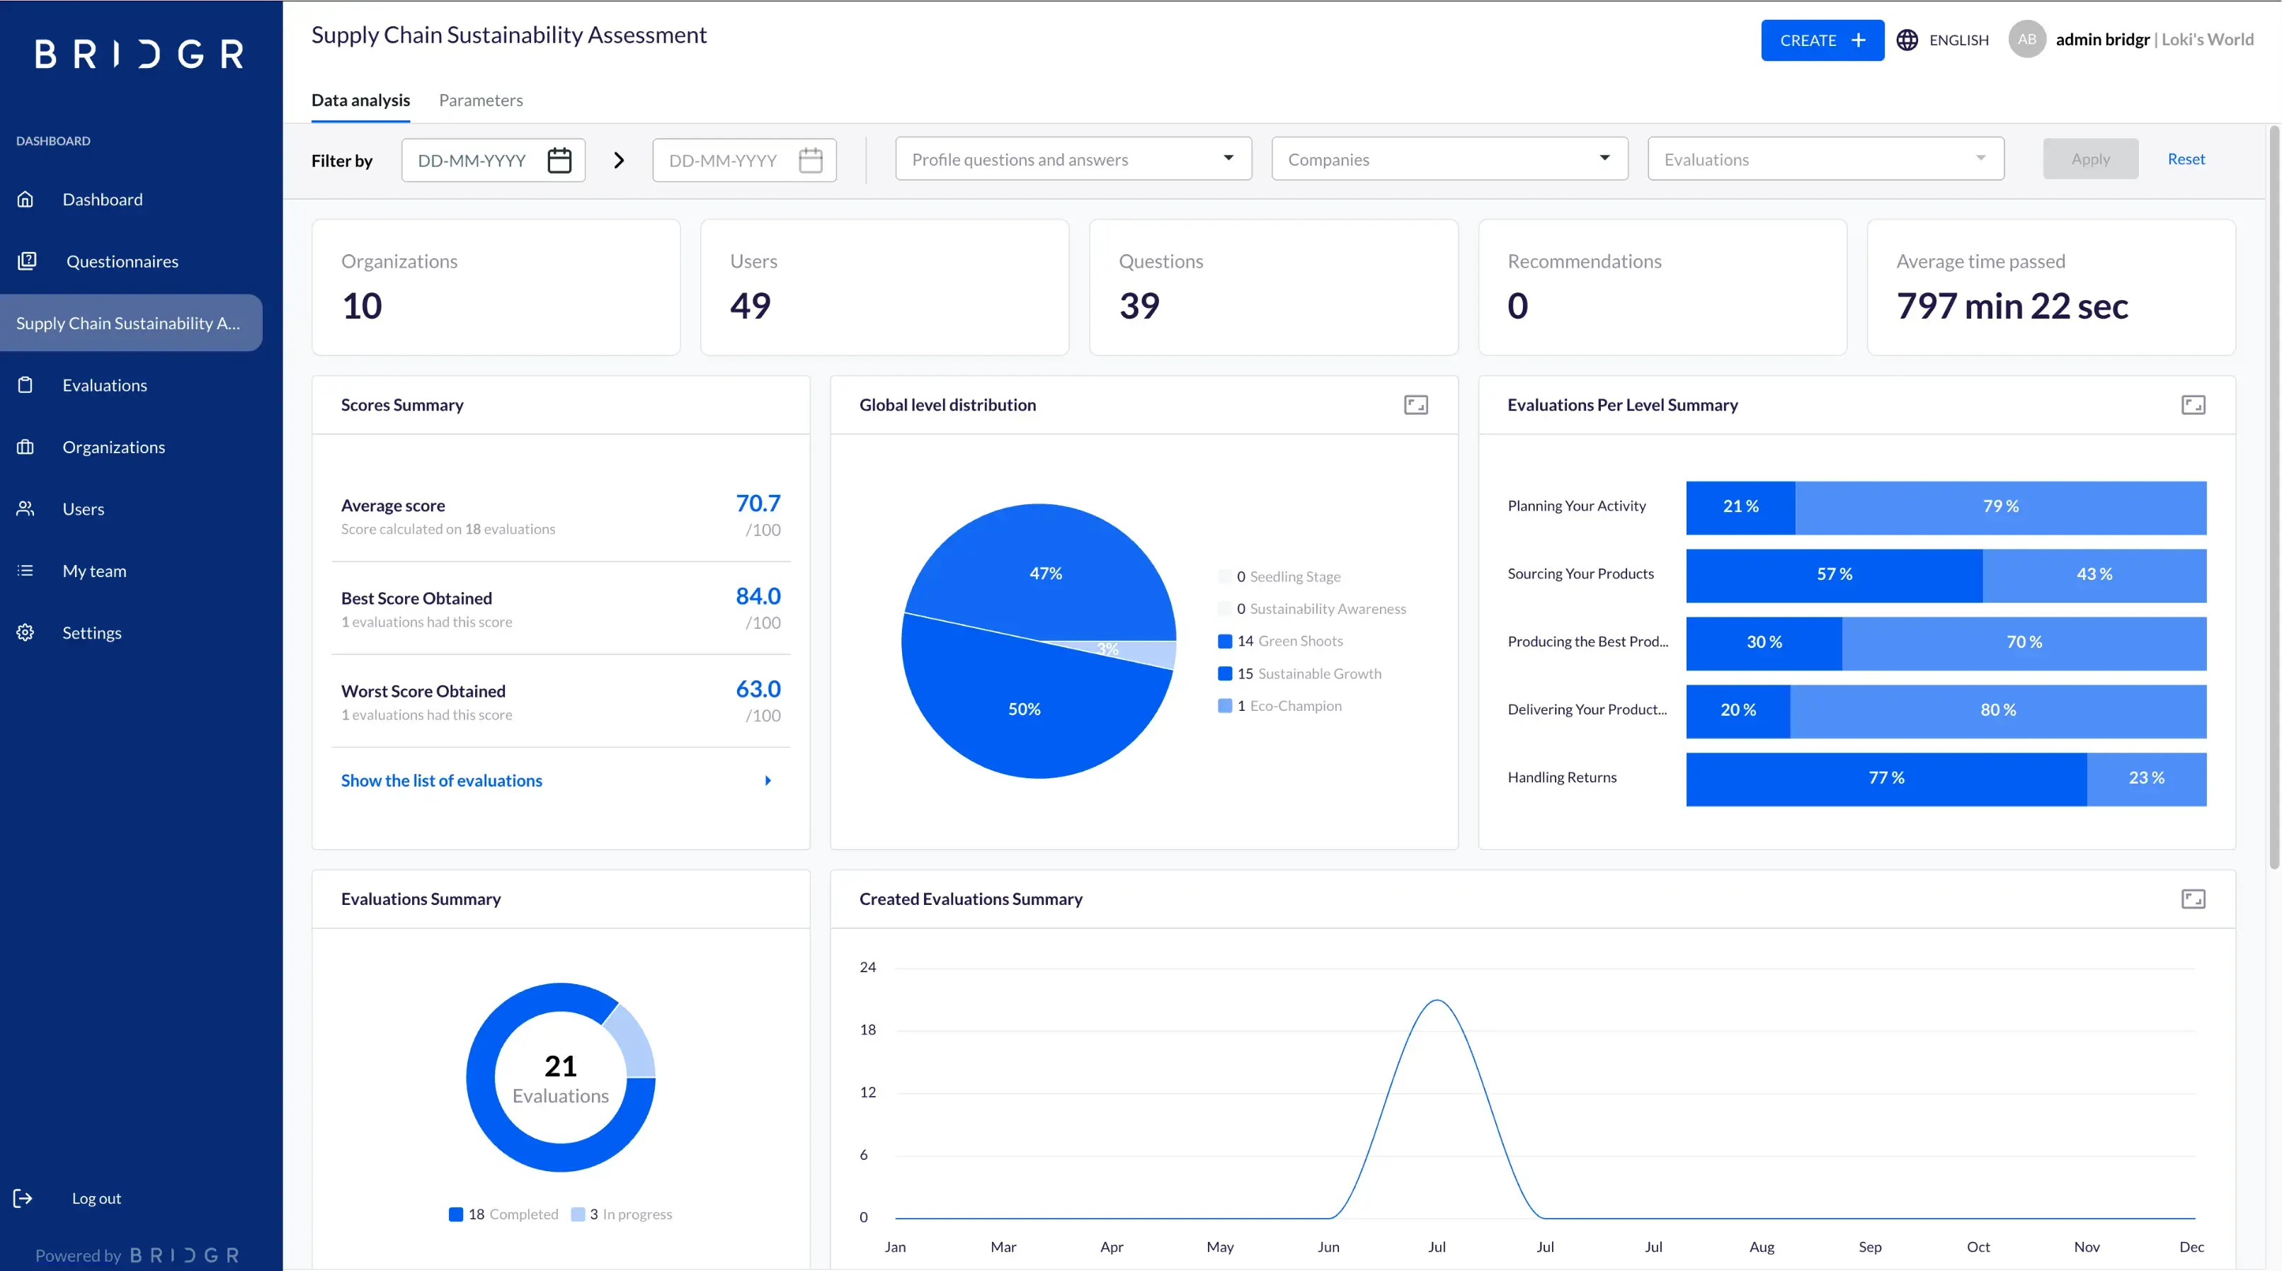Click the CREATE button
Viewport: 2282px width, 1271px height.
pyautogui.click(x=1822, y=40)
